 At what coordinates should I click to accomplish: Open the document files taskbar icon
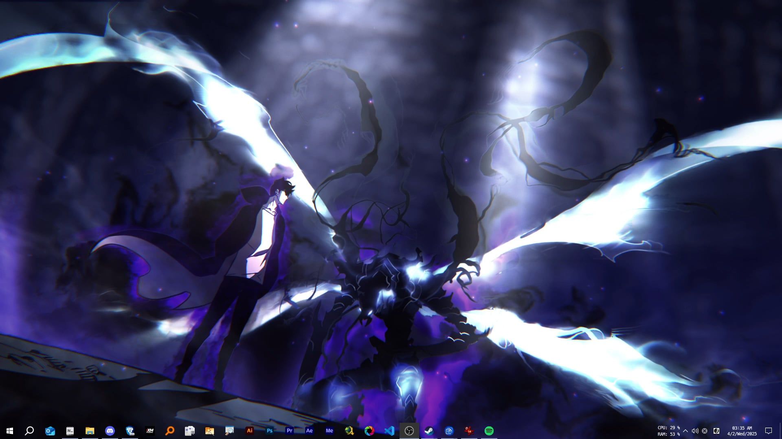click(189, 430)
